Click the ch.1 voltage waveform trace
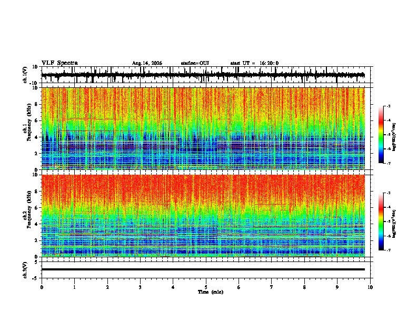The height and width of the screenshot is (322, 417). 203,75
